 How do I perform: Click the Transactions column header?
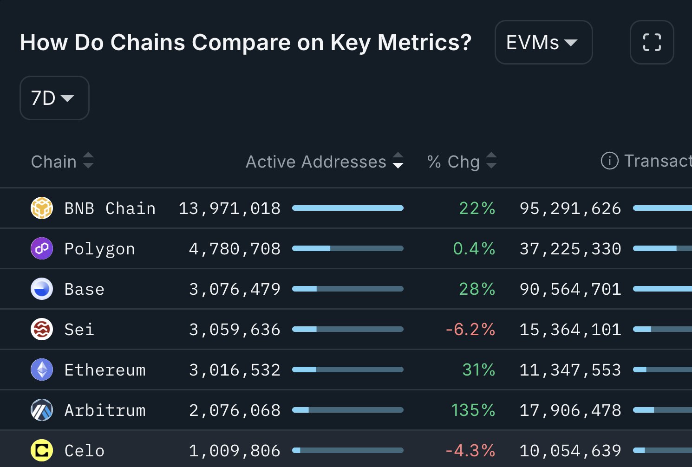658,161
